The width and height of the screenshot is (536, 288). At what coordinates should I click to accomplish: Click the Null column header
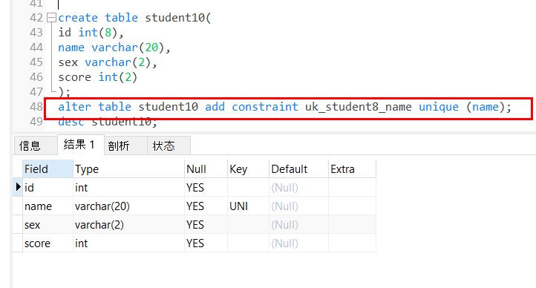tap(206, 169)
